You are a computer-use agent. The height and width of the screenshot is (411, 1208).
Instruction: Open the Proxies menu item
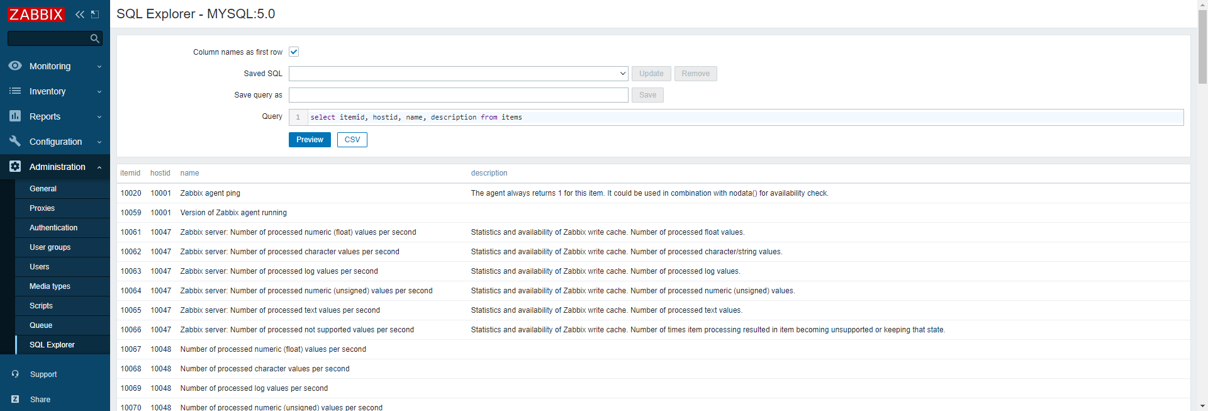62,208
